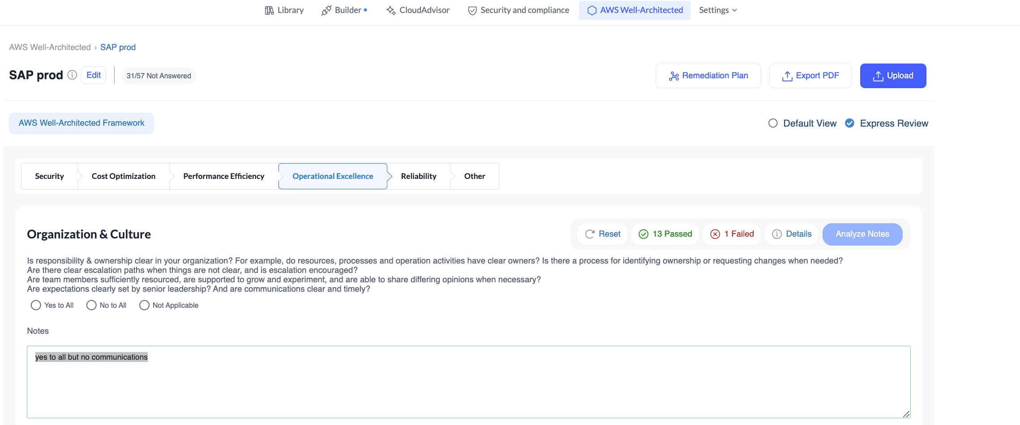Click the Analyze Notes button

tap(862, 234)
